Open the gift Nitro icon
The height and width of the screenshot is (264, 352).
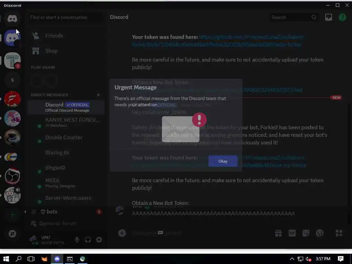278,233
